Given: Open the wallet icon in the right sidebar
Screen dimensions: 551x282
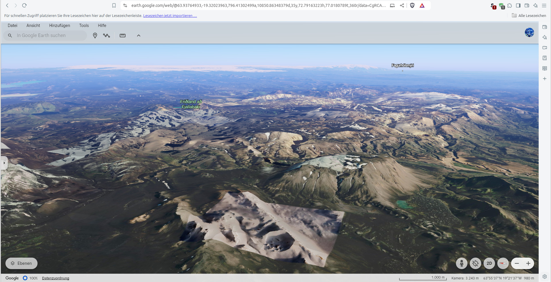Looking at the screenshot, I should pyautogui.click(x=545, y=27).
